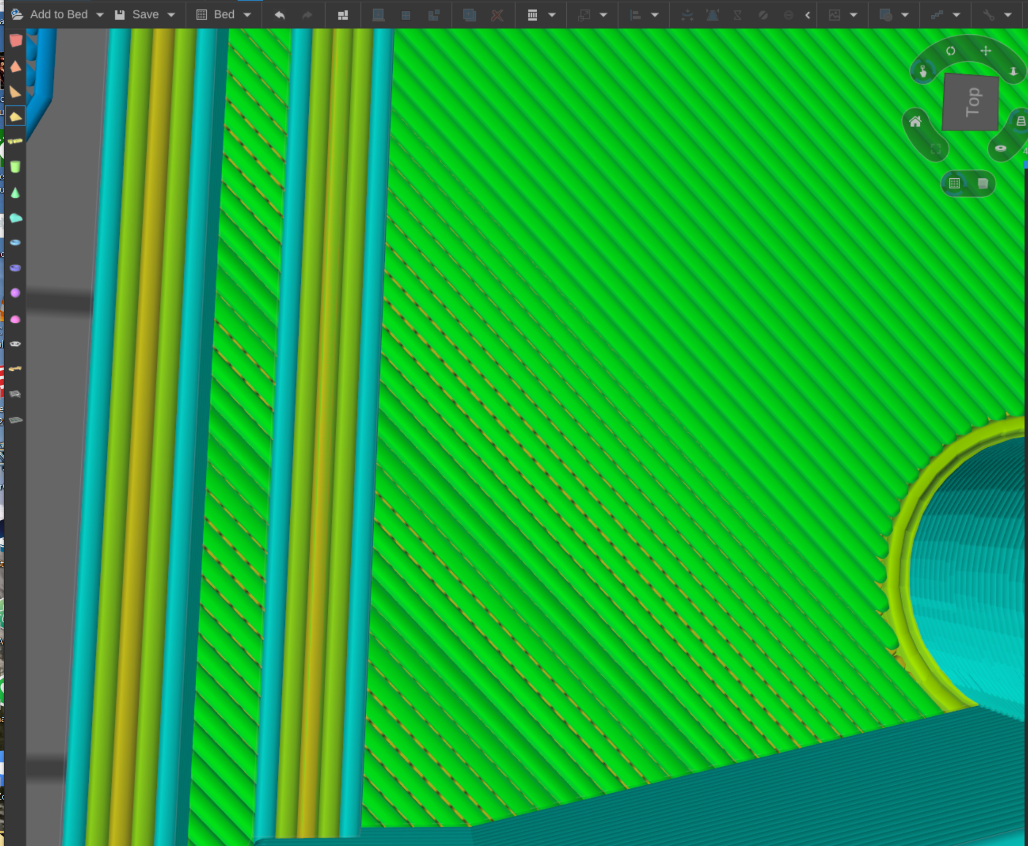This screenshot has height=846, width=1028.
Task: Click the Add to Bed button
Action: [x=50, y=15]
